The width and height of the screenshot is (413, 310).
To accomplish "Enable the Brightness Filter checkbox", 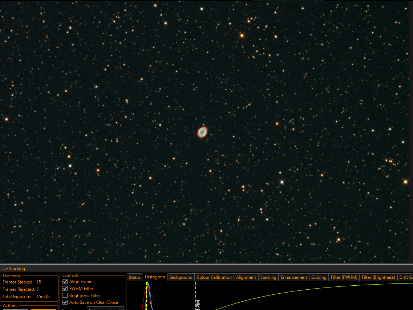I will point(65,295).
